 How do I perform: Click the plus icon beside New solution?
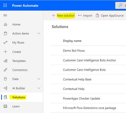tap(53, 15)
